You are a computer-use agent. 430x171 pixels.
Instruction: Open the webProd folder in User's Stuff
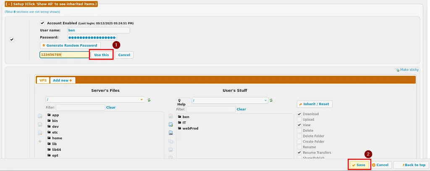coord(190,128)
